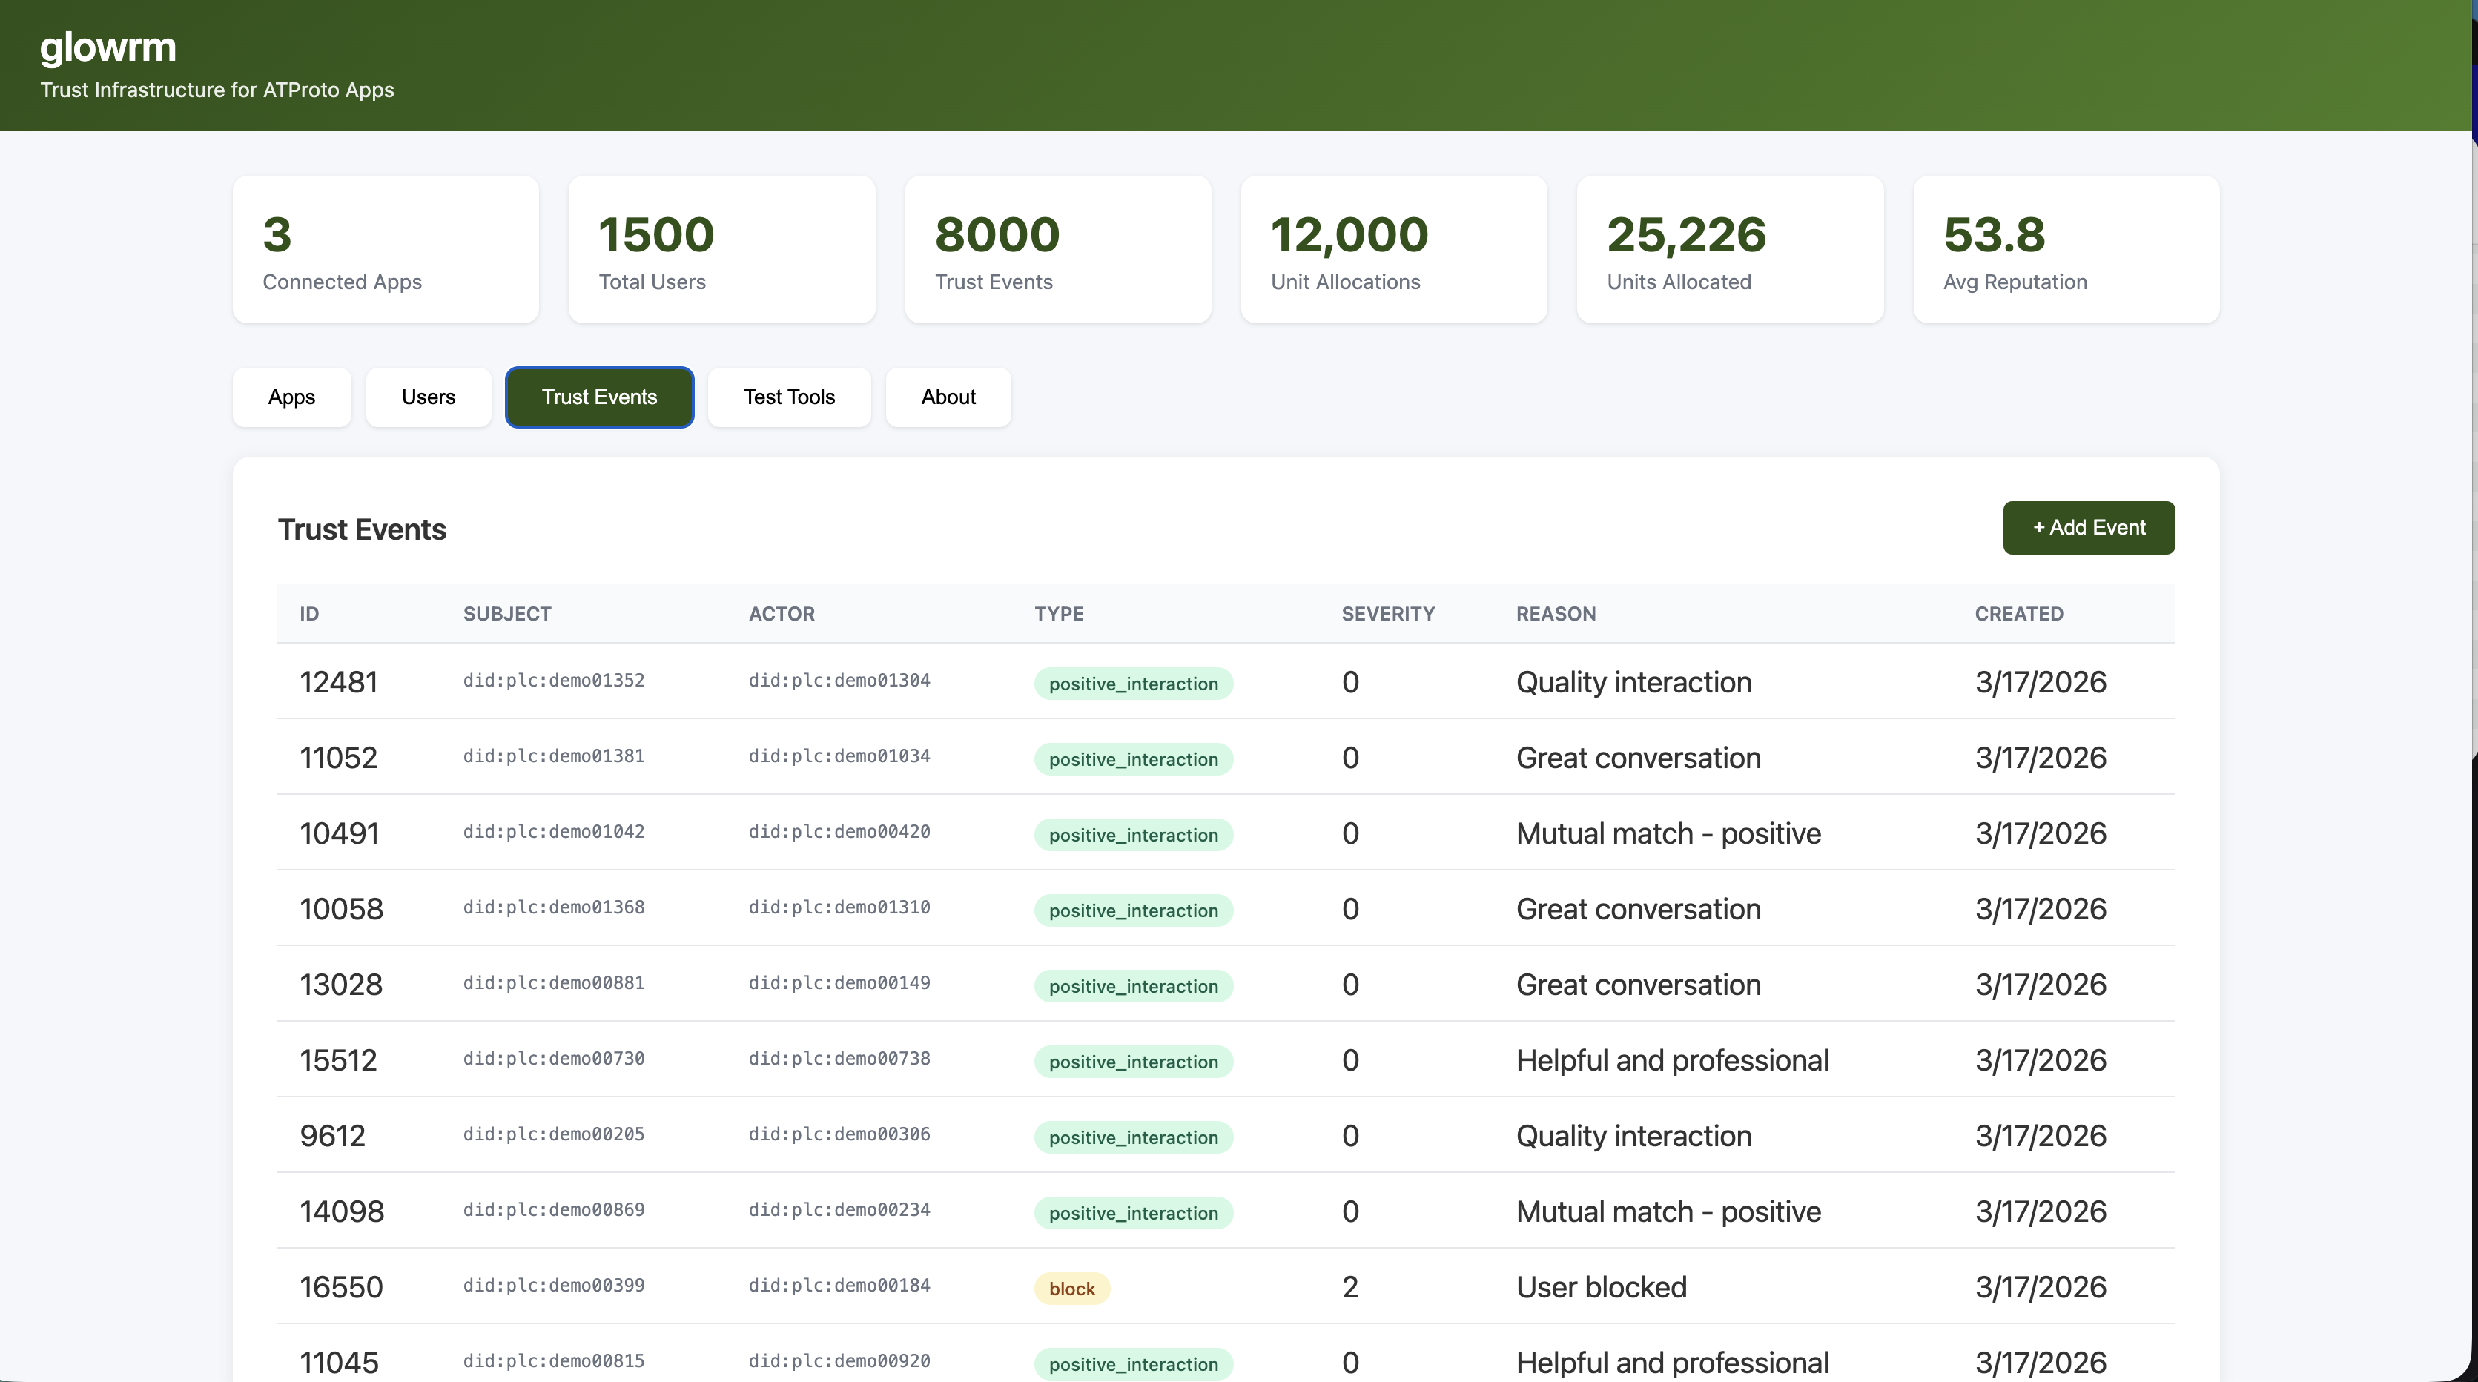The width and height of the screenshot is (2478, 1382).
Task: Click event ID 15512
Action: click(x=339, y=1059)
